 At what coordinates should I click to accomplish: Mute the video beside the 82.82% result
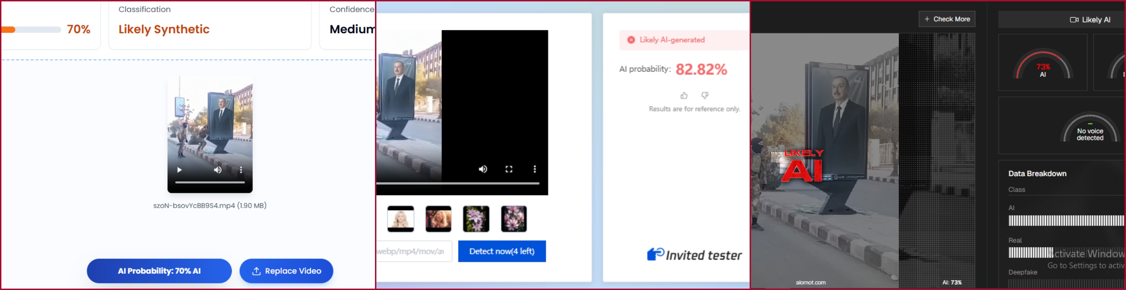(483, 169)
